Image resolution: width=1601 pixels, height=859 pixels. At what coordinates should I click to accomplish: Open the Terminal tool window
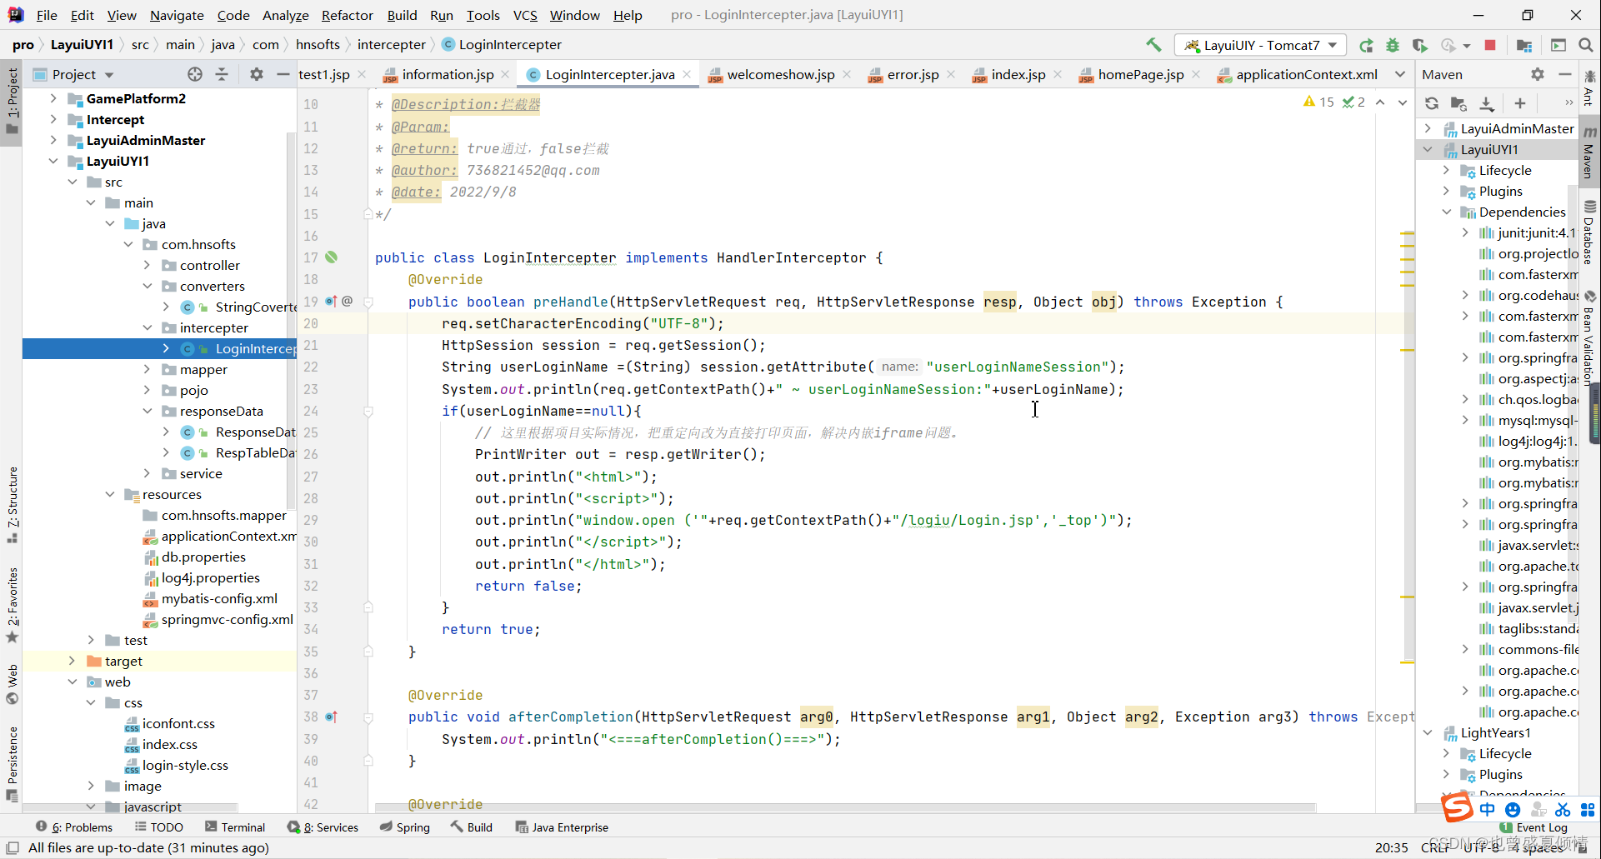click(x=235, y=827)
